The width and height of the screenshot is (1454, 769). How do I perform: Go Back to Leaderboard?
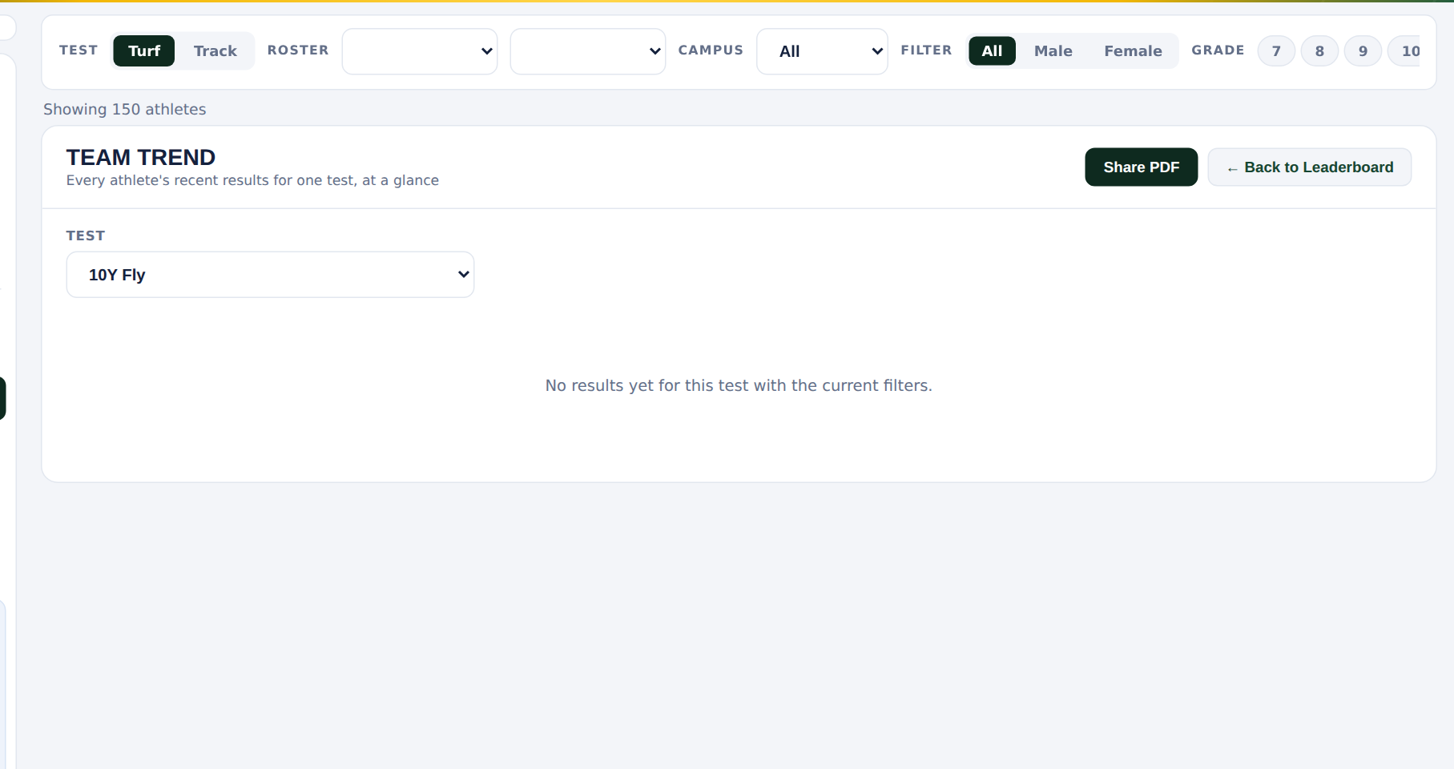pyautogui.click(x=1310, y=167)
